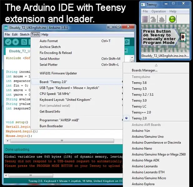Click the Teensy program-mode button image
Viewport: 193px width, 187px height.
click(x=183, y=37)
